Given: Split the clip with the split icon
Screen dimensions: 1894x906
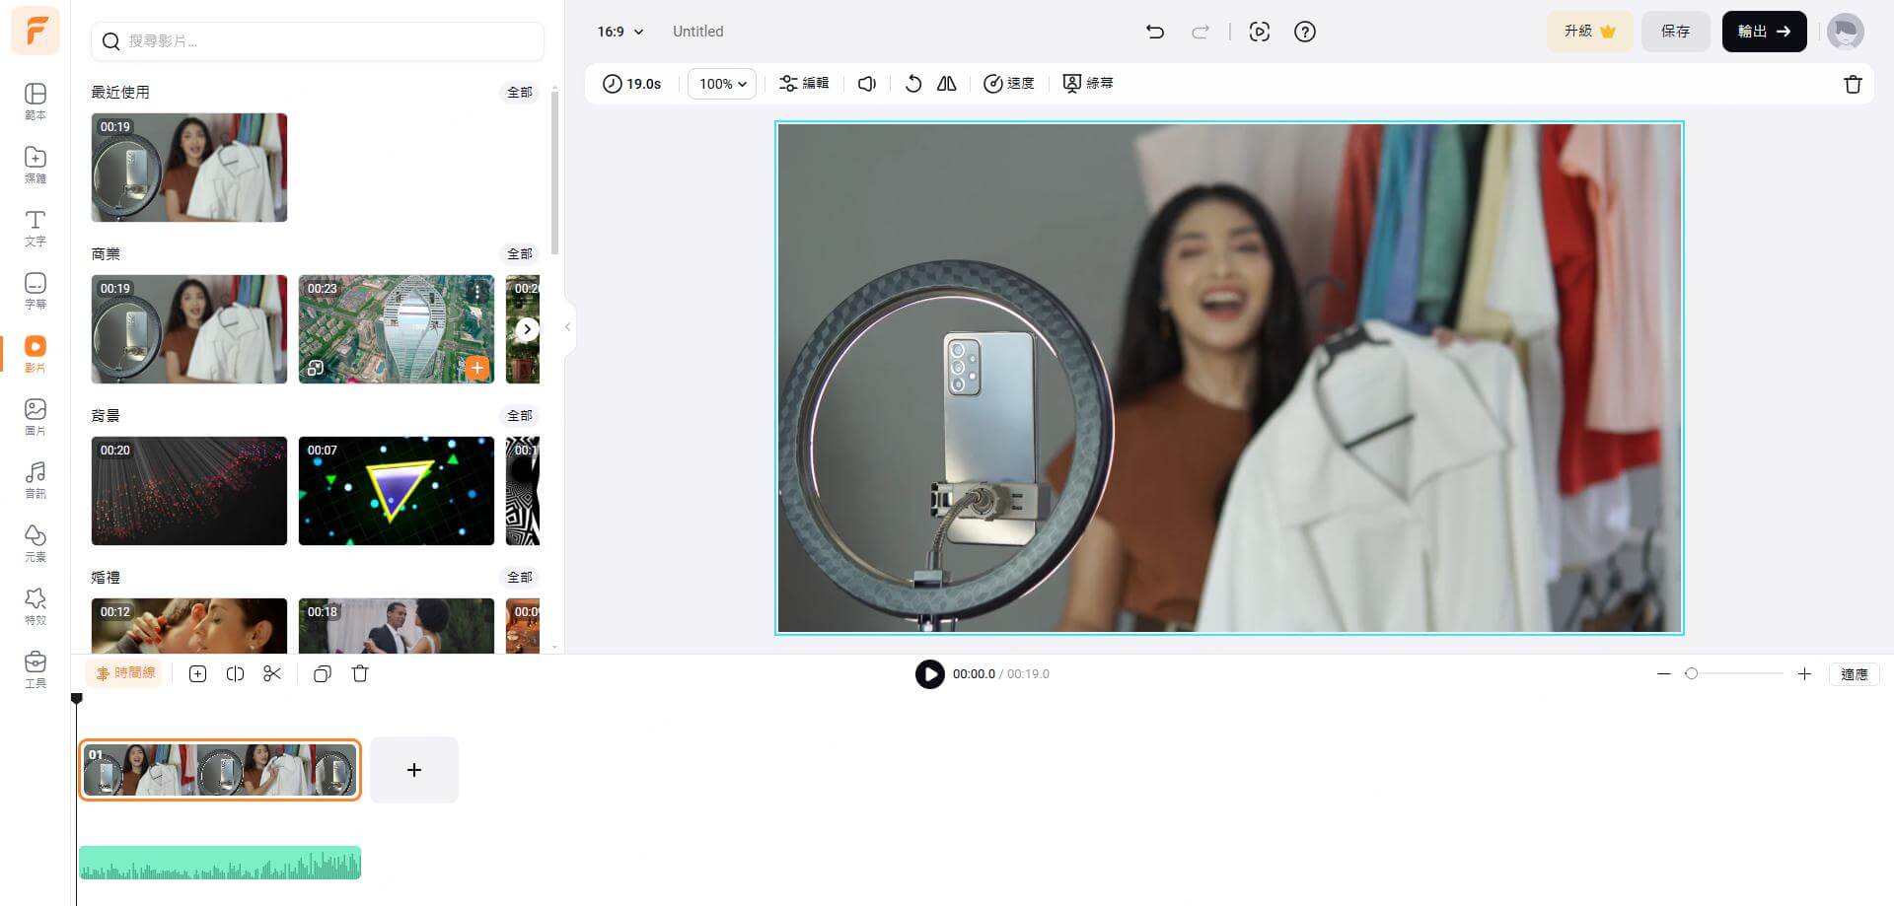Looking at the screenshot, I should tap(235, 674).
